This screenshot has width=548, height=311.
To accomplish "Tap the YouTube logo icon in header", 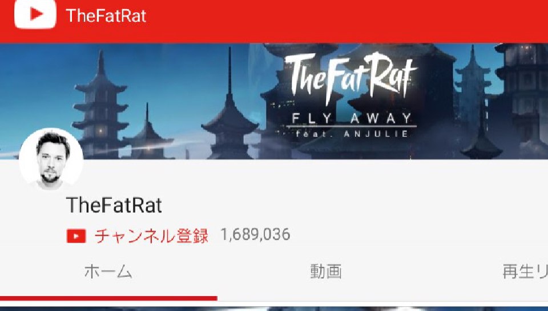I will tap(35, 13).
